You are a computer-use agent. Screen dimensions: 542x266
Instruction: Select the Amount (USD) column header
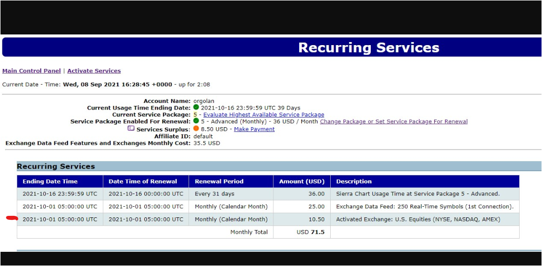(302, 181)
